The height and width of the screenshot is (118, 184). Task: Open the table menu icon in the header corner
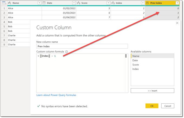click(x=4, y=3)
